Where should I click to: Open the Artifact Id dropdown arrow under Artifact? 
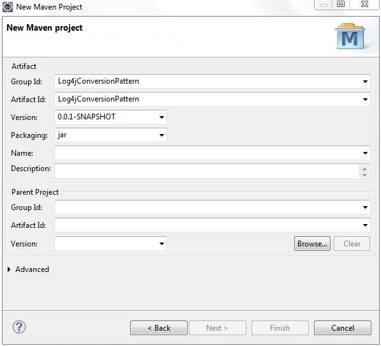tap(365, 100)
